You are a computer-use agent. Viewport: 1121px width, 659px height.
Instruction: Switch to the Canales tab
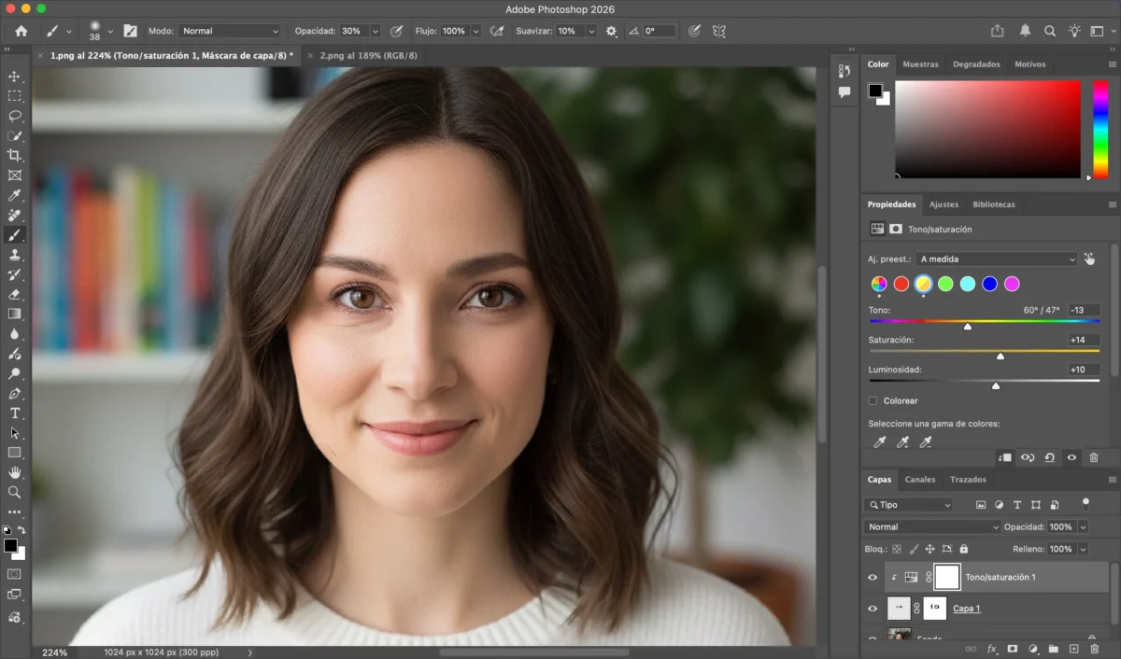[x=920, y=480]
